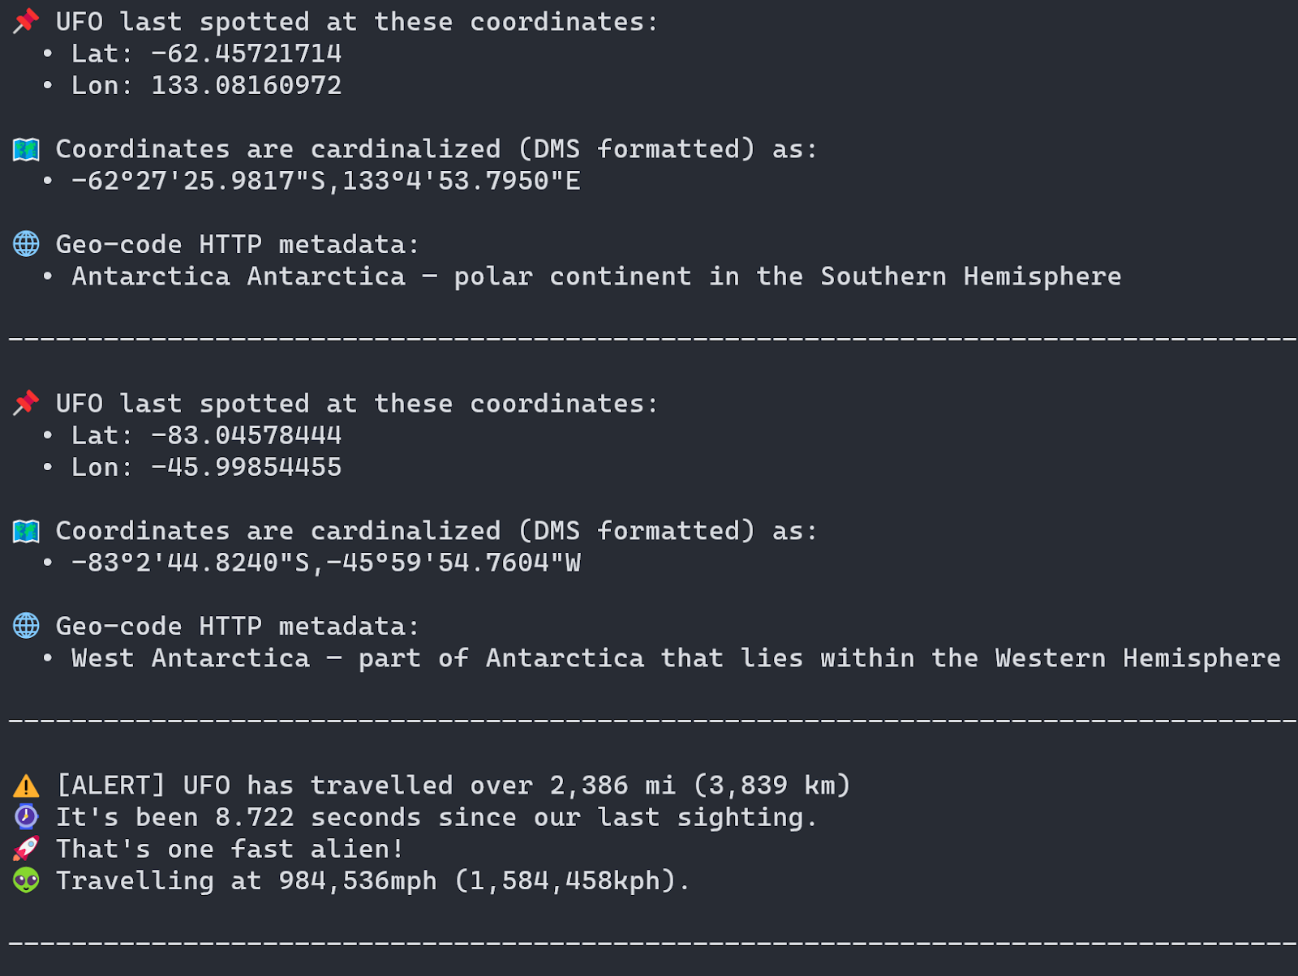Click the ALERT travelled 2,386 mi text
The width and height of the screenshot is (1298, 976).
[x=453, y=786]
